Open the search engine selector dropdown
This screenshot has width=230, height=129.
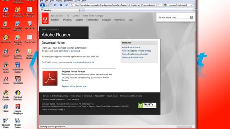tap(166, 5)
